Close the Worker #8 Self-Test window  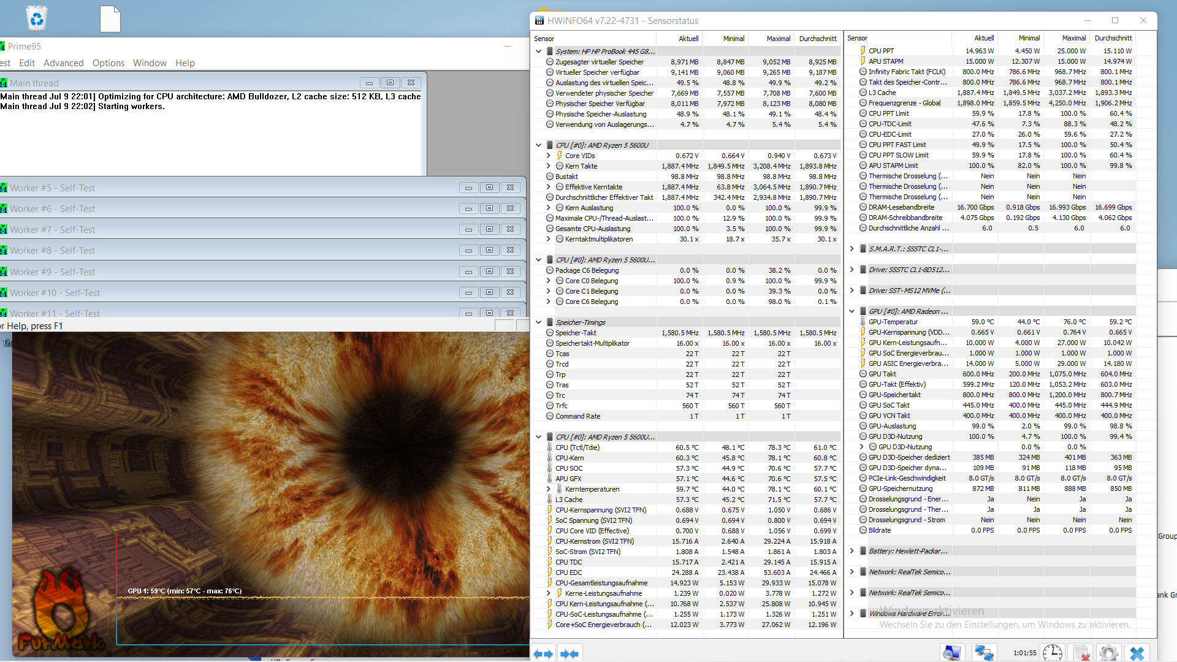coord(510,250)
